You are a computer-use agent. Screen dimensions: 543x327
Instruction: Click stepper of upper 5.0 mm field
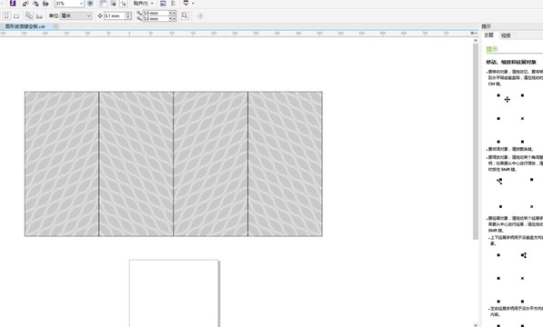tap(173, 13)
